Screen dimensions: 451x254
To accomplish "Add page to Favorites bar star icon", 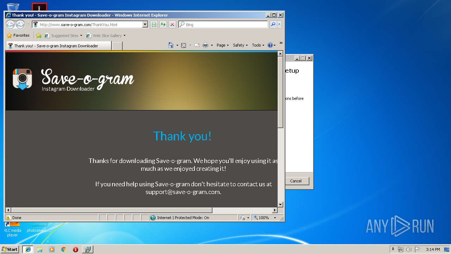I will click(x=39, y=36).
